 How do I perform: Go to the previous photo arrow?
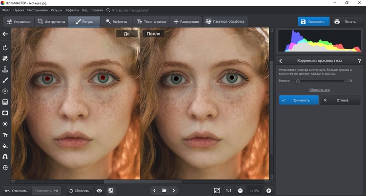(155, 190)
